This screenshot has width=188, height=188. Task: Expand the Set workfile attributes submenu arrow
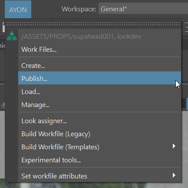[x=174, y=175]
